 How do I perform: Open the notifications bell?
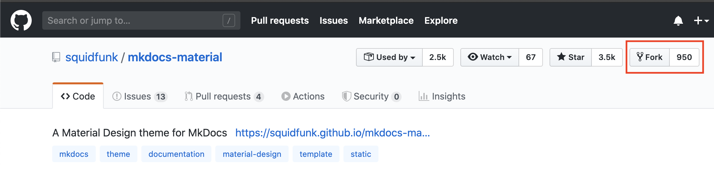click(678, 21)
